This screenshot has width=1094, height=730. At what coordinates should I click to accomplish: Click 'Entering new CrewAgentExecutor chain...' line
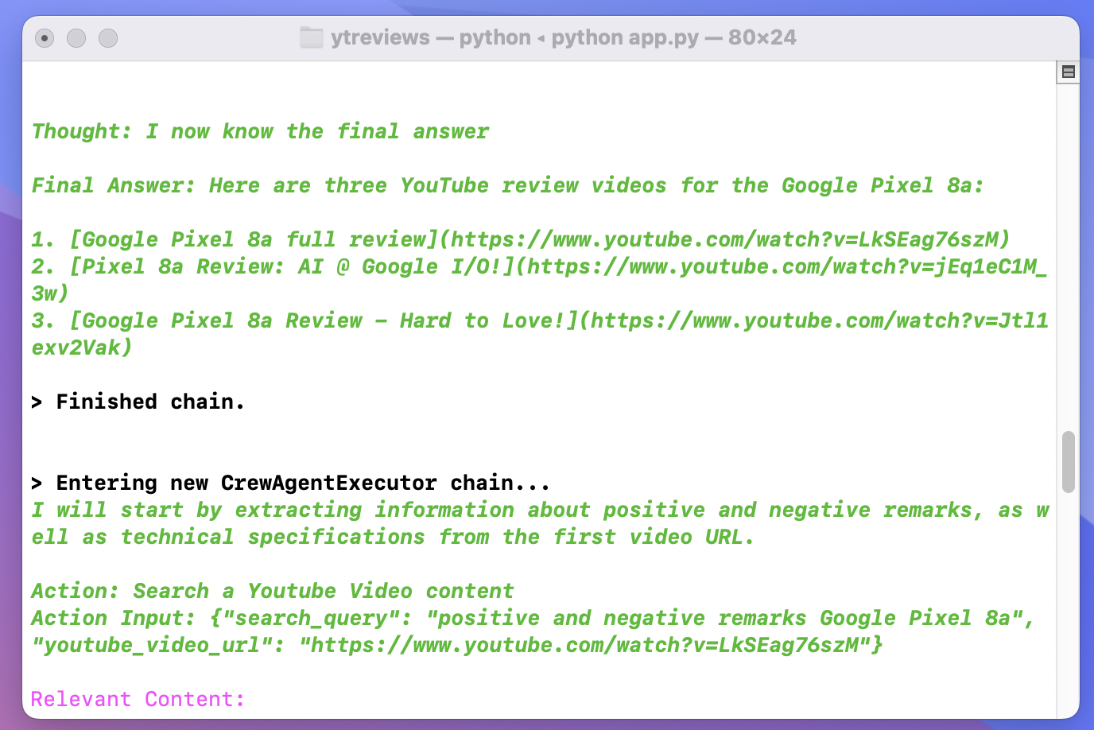click(x=302, y=483)
